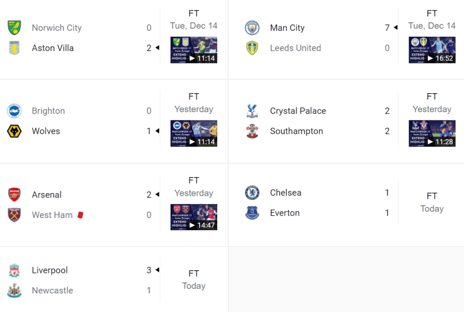The image size is (464, 312).
Task: Play Arsenal vs West Ham highlights video
Action: (194, 217)
